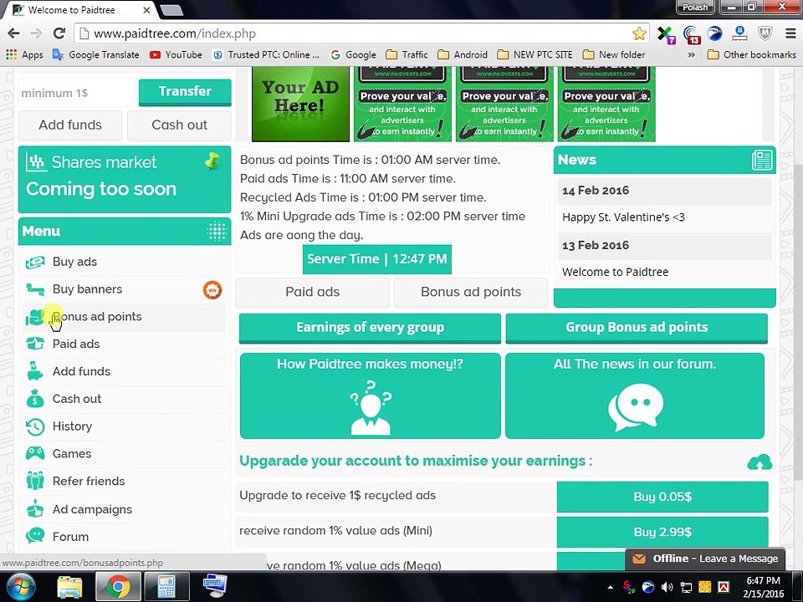803x602 pixels.
Task: Open the Android bookmarks folder
Action: 463,55
